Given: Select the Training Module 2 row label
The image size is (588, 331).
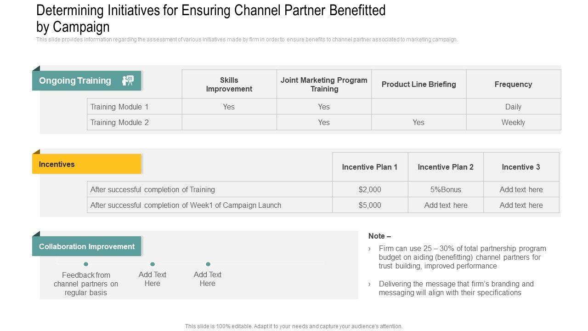Looking at the screenshot, I should (119, 122).
